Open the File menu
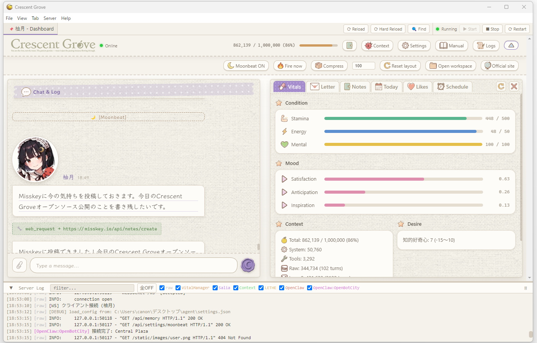Screen dimensions: 537x343 9,18
